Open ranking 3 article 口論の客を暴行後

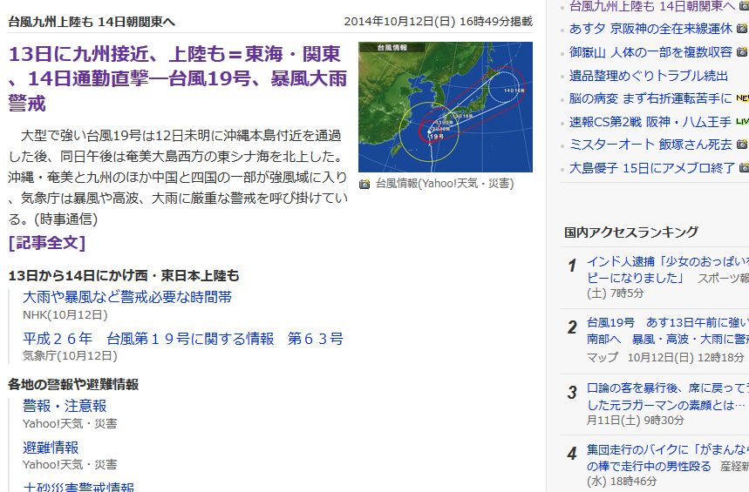[x=668, y=396]
